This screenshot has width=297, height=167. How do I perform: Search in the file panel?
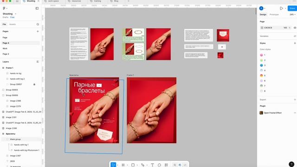(x=38, y=24)
